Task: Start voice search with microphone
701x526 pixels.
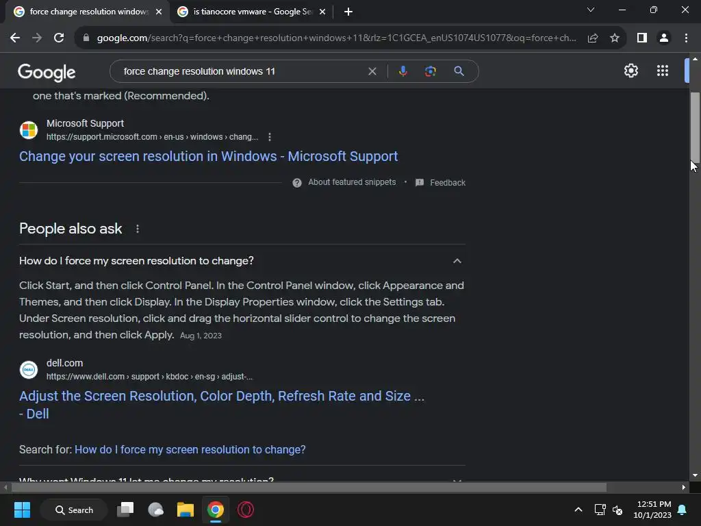Action: (x=403, y=71)
